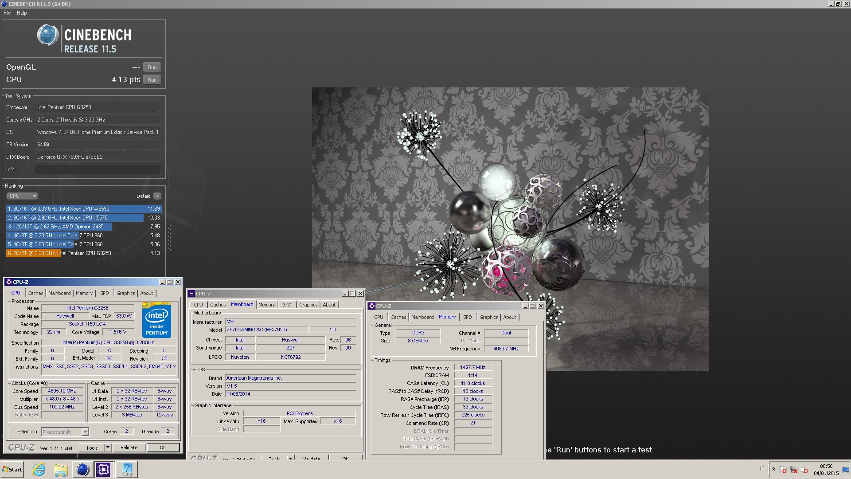
Task: Switch to Caches tab in Memory CPU-Z
Action: 398,317
